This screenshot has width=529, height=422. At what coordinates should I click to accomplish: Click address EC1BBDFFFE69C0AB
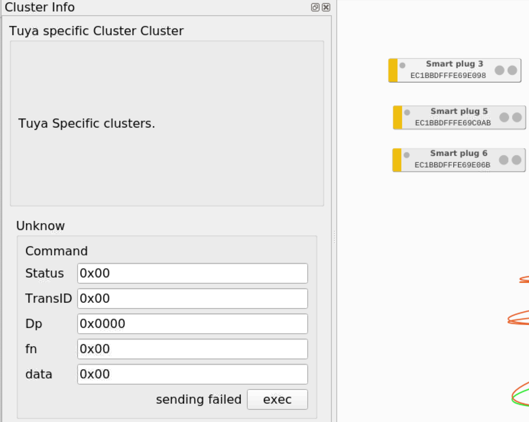(453, 123)
